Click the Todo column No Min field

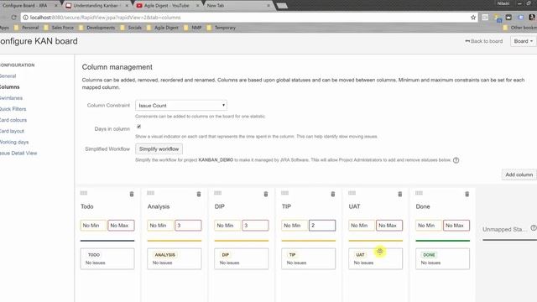pos(93,226)
